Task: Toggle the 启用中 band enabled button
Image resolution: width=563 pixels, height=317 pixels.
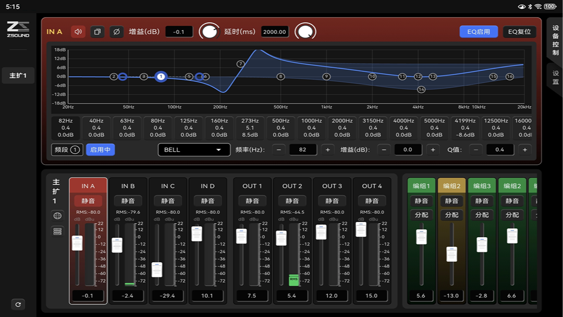Action: click(x=100, y=150)
